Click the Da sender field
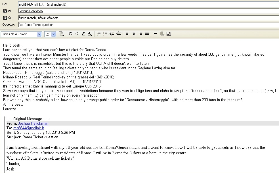 pos(148,5)
